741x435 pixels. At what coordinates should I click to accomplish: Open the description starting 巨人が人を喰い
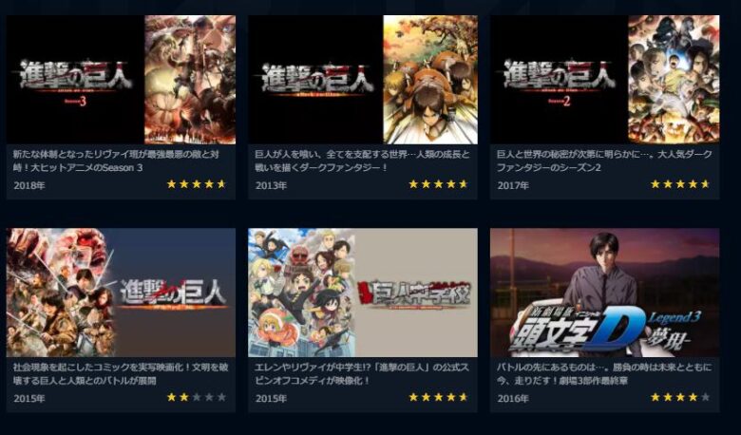point(362,161)
